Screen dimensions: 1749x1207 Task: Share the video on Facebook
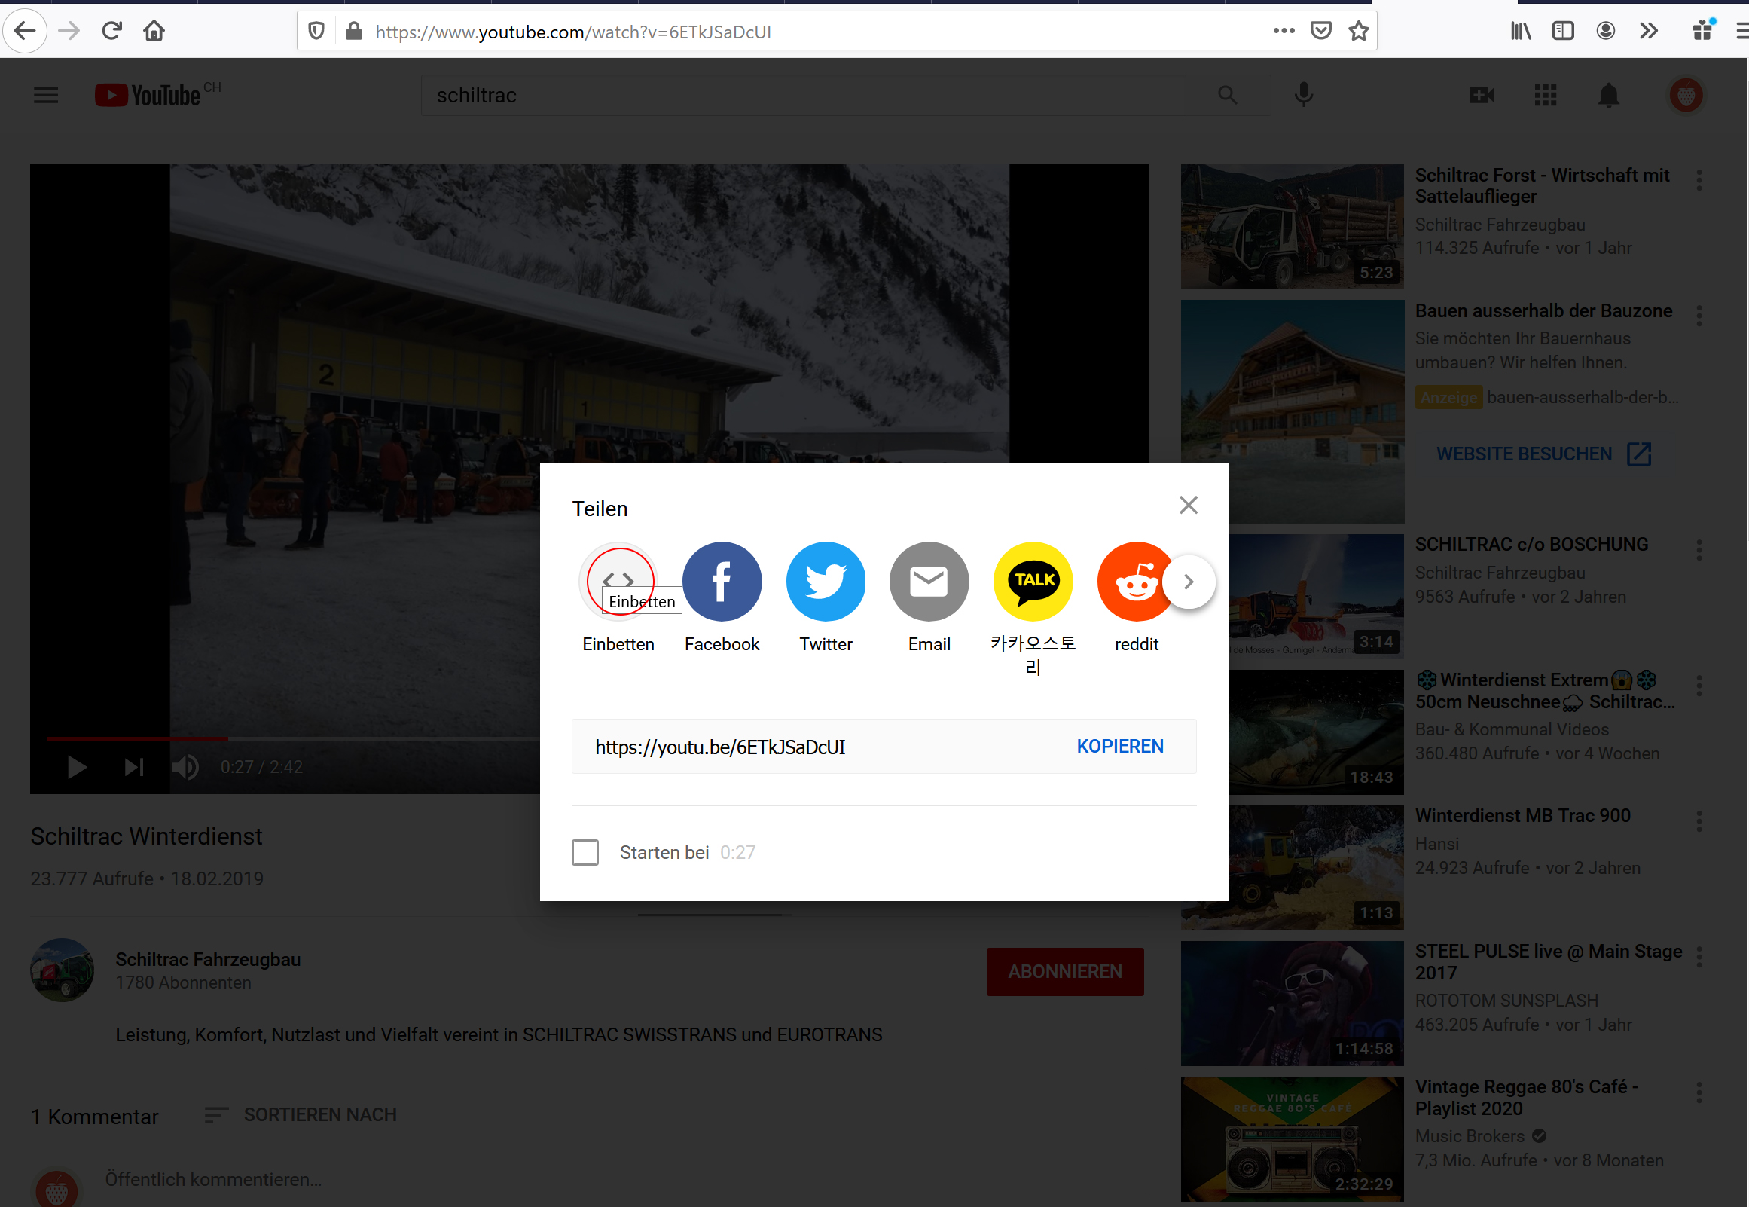tap(721, 581)
